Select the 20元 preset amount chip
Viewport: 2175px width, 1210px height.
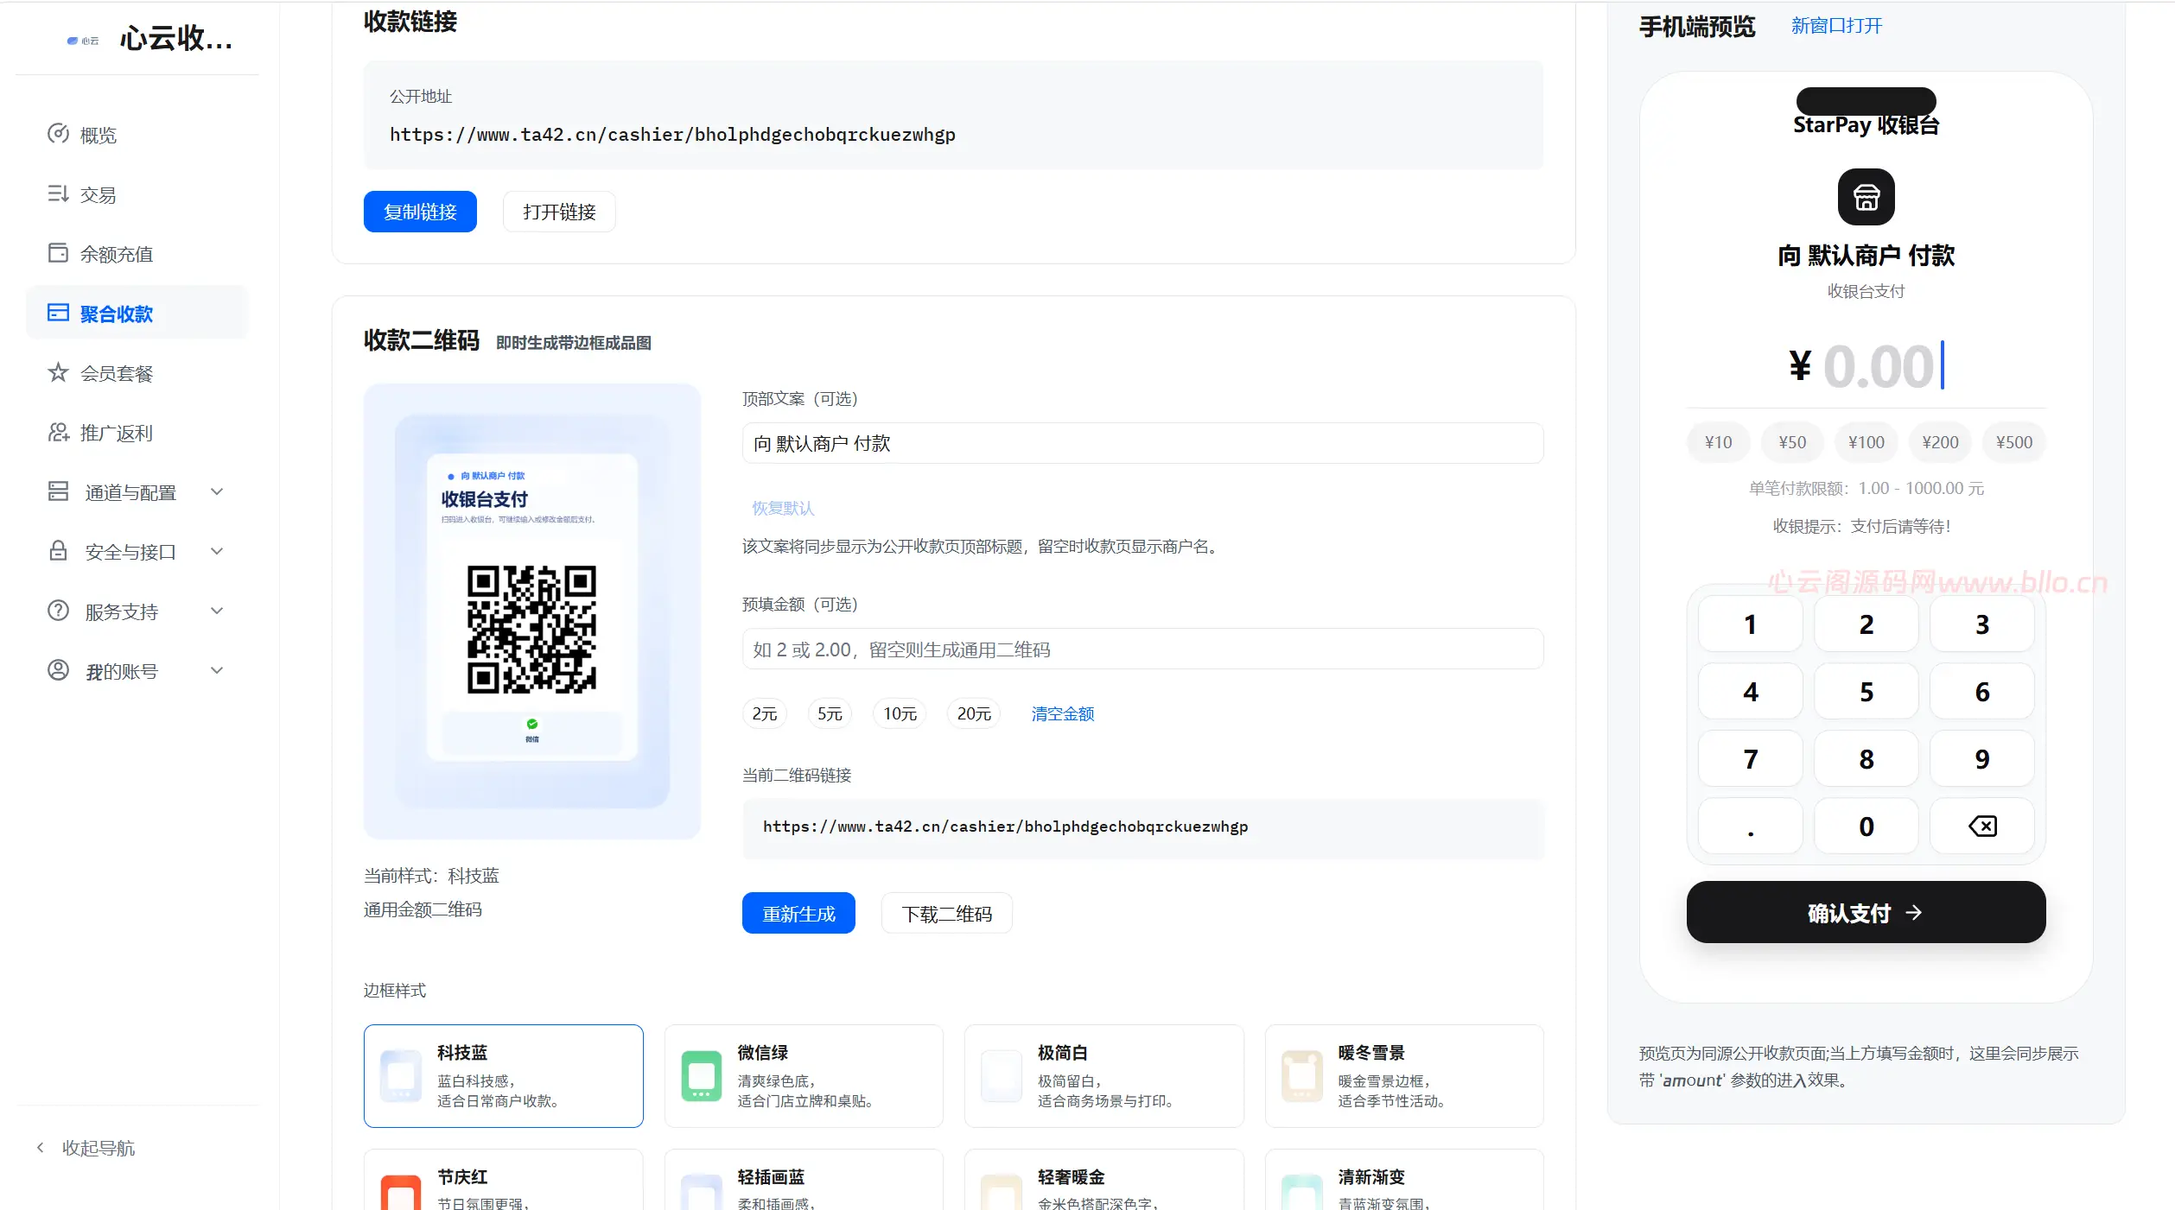974,713
